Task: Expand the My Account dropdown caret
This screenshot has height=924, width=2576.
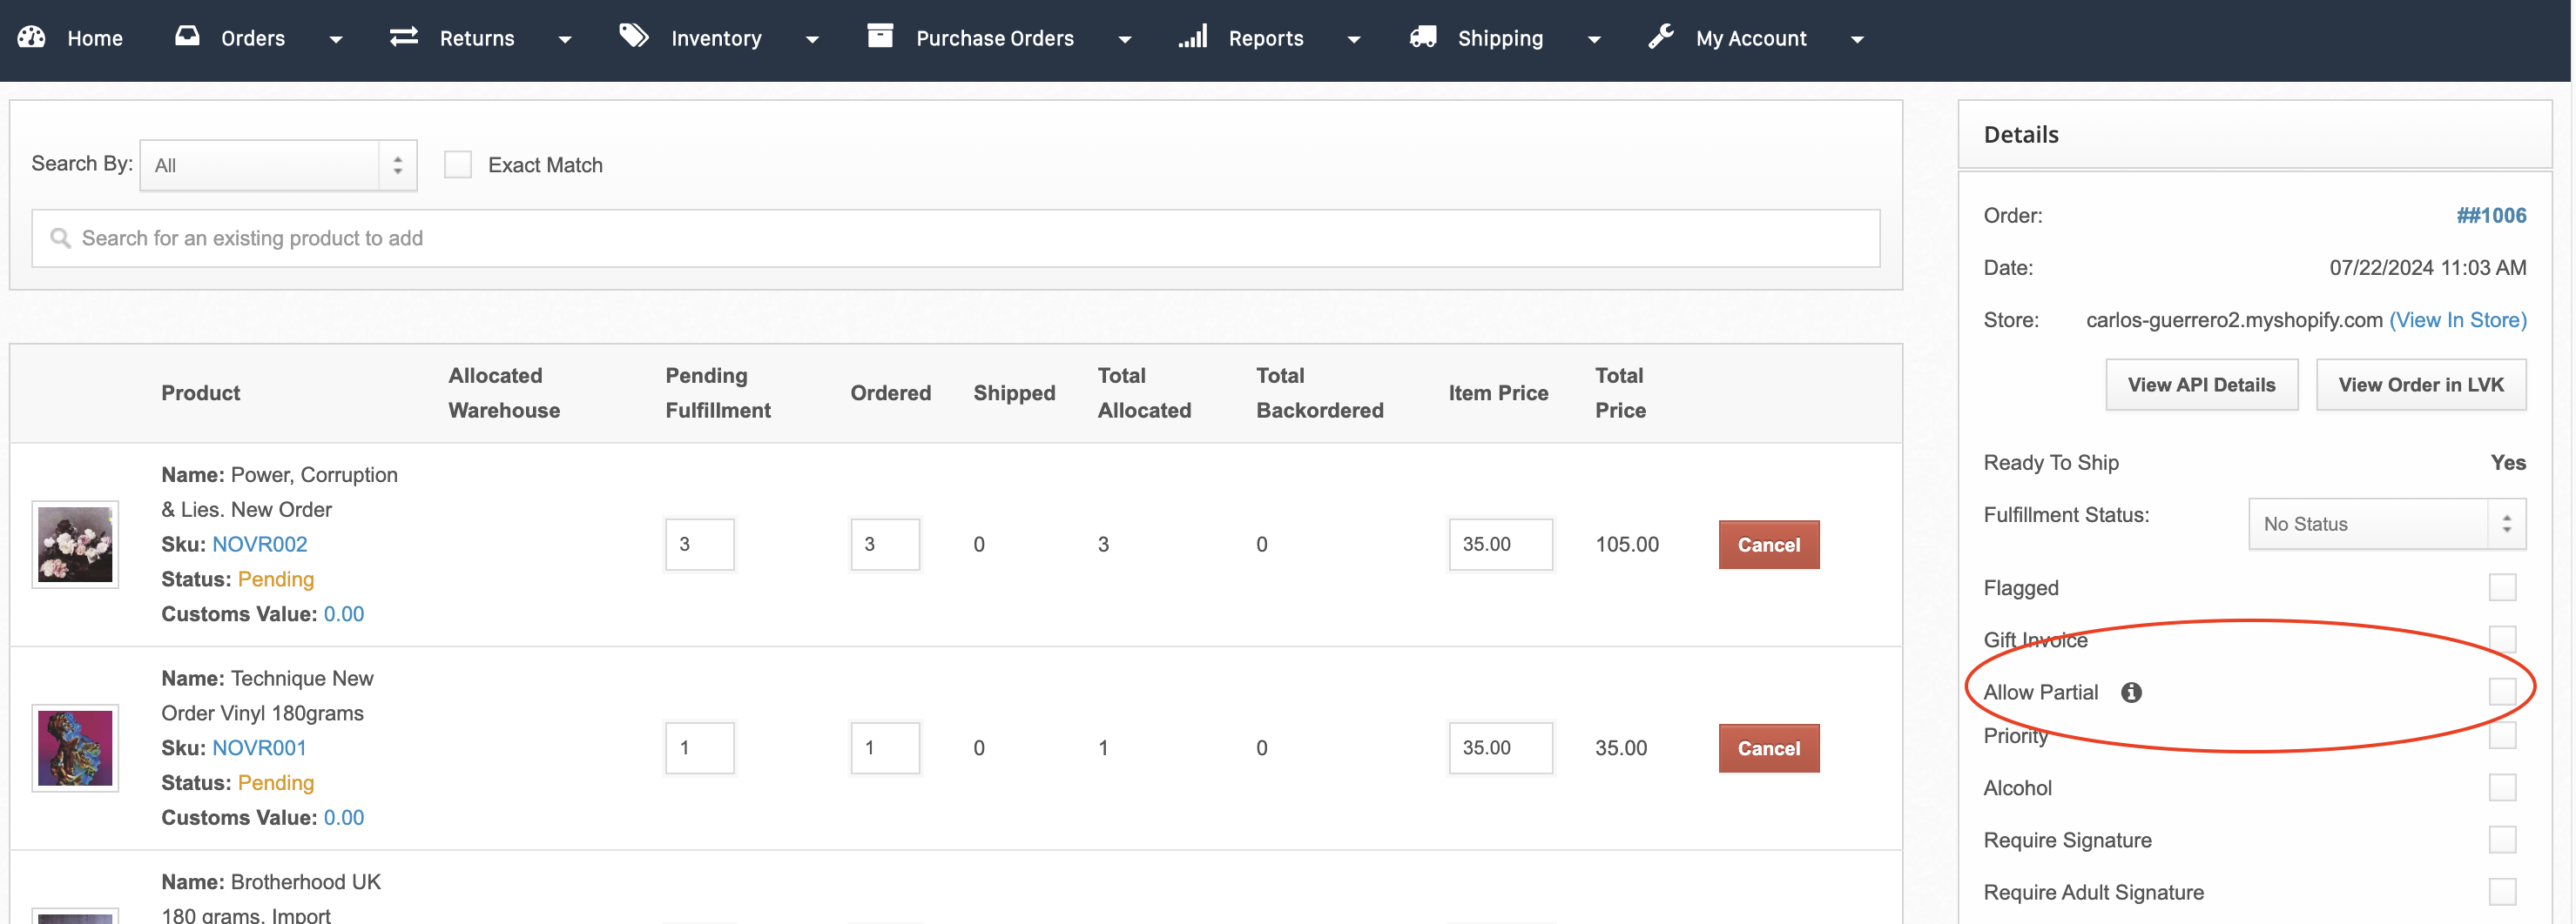Action: (1857, 40)
